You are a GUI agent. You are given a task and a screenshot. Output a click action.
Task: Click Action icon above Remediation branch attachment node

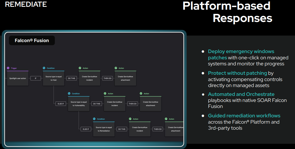166,119
